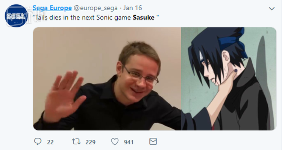This screenshot has width=282, height=150.
Task: Open the Sega Europe profile name link
Action: pos(52,8)
